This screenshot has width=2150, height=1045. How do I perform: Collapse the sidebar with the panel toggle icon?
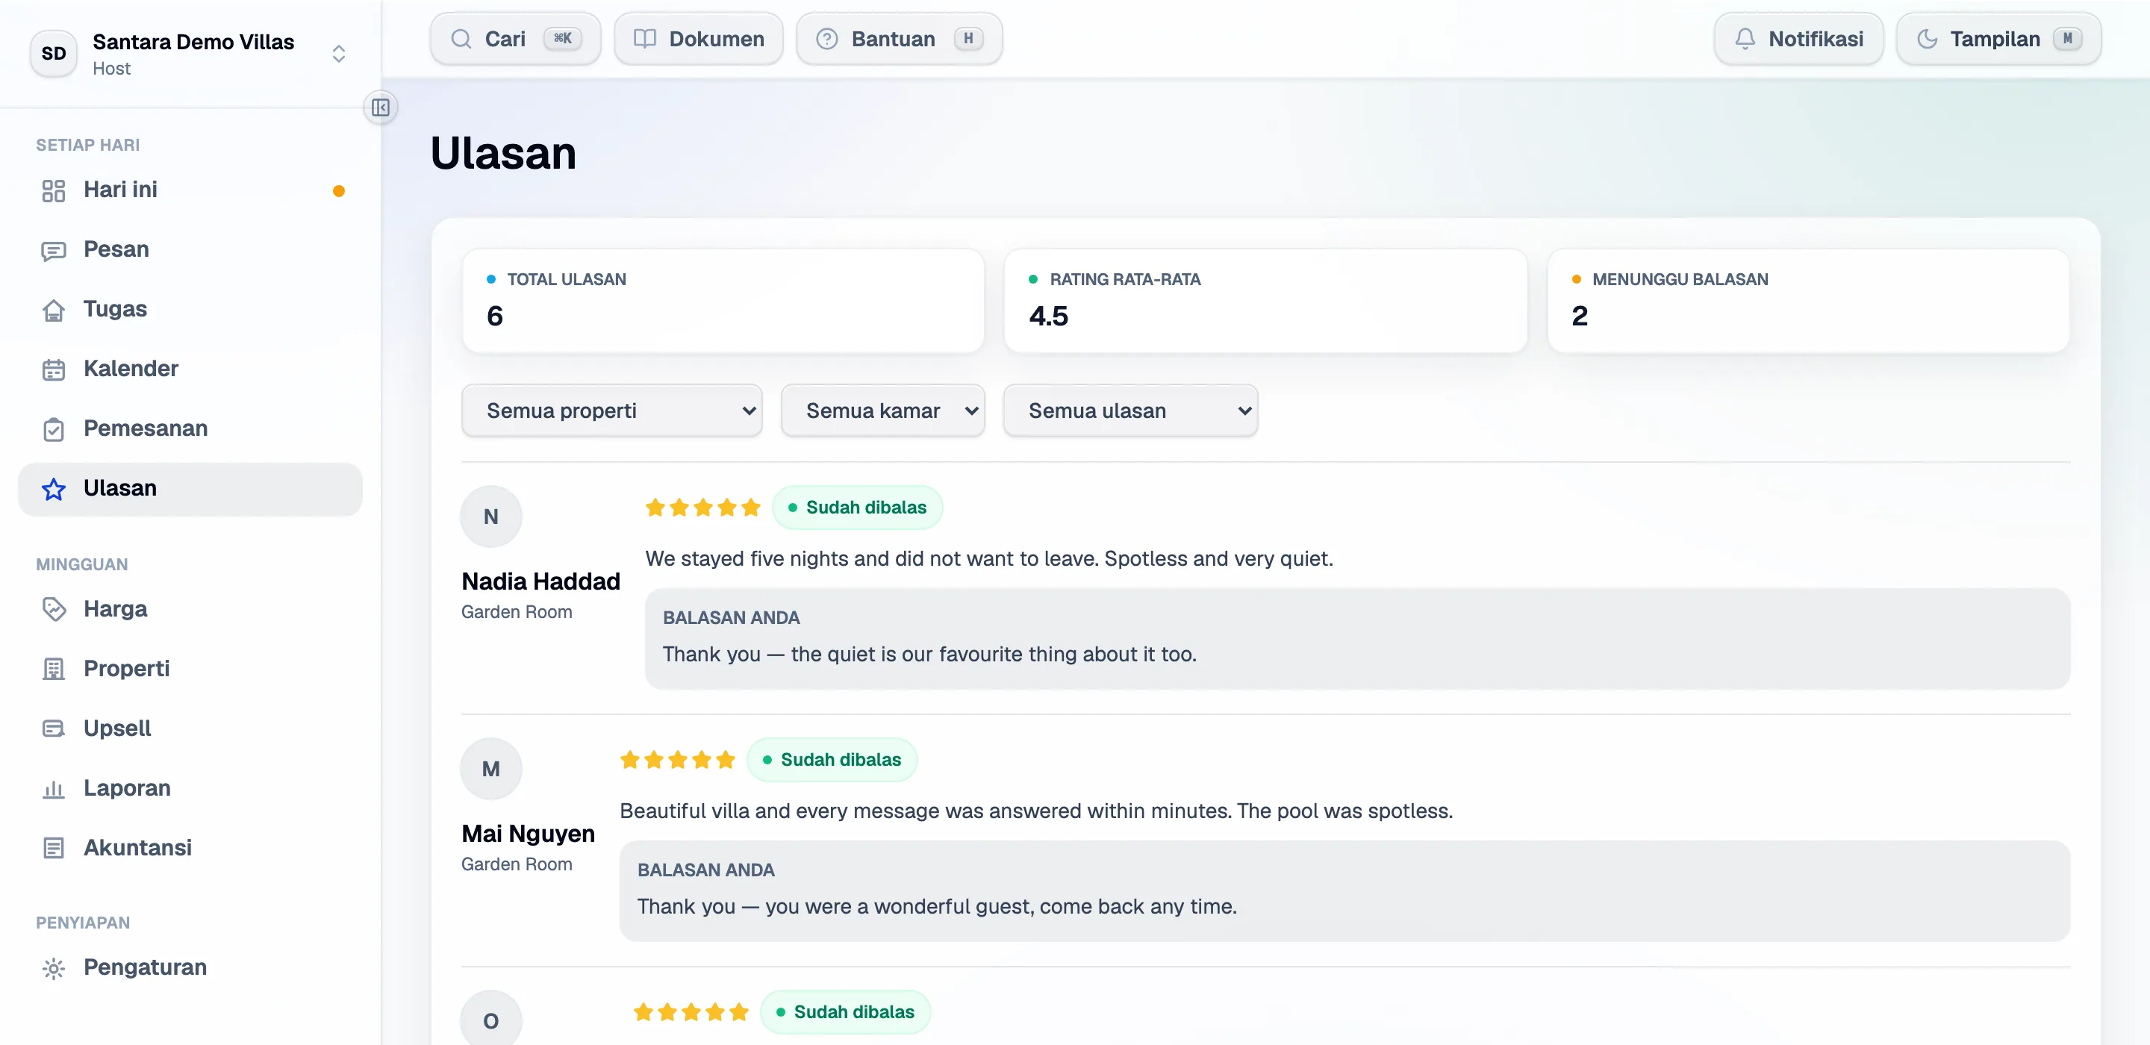point(381,107)
